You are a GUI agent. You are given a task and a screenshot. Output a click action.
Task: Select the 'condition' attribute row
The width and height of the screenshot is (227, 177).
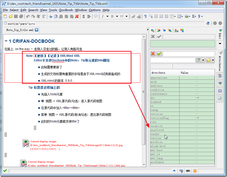coord(182,90)
